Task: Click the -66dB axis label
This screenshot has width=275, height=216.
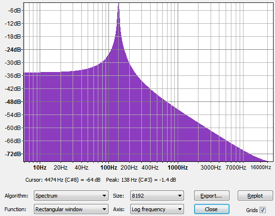Action: coord(13,141)
